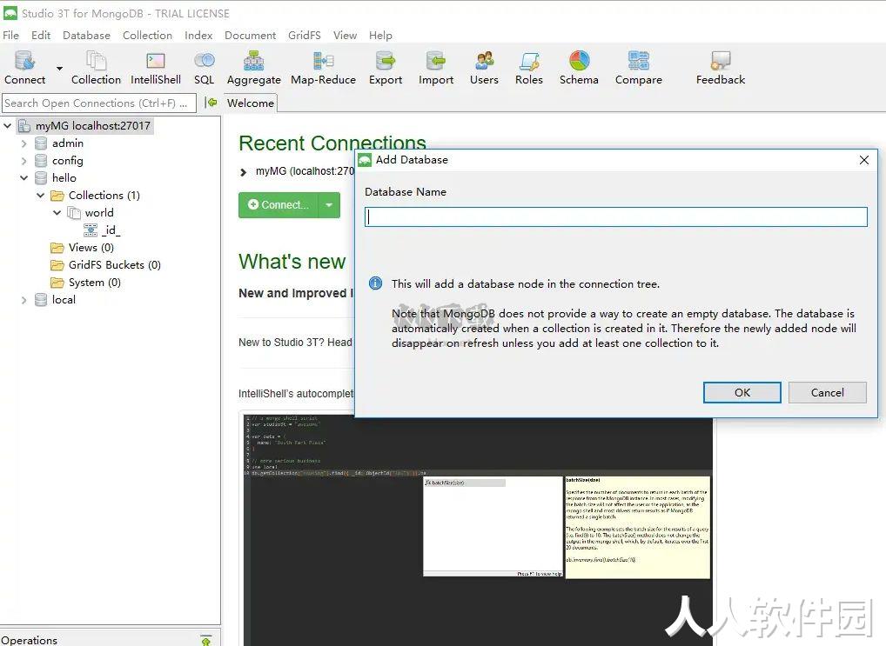Select the hello database icon
Image resolution: width=886 pixels, height=646 pixels.
[41, 178]
